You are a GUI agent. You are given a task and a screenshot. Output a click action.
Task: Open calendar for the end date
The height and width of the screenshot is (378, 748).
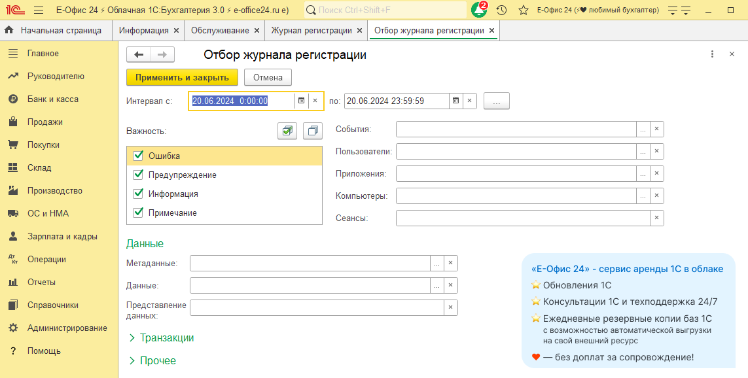pos(456,101)
